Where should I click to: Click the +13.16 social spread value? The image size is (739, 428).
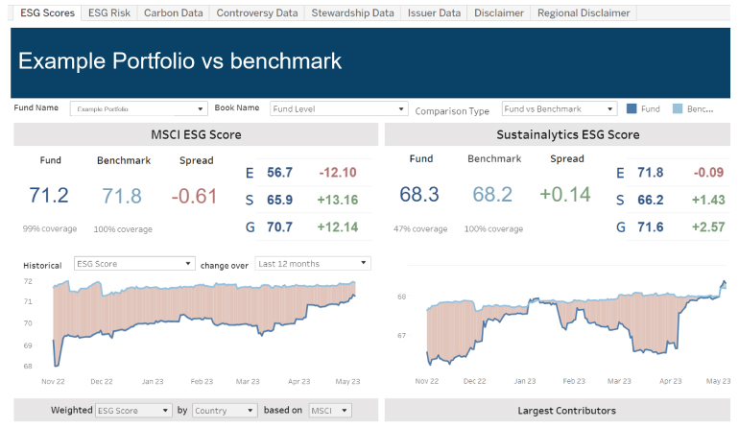(338, 200)
